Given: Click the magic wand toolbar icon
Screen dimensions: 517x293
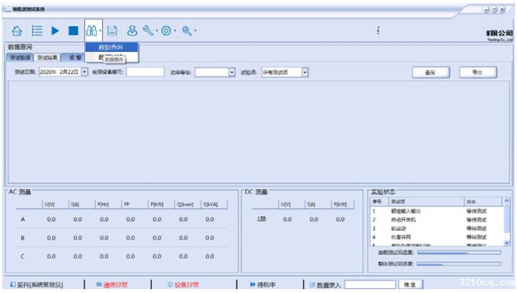Looking at the screenshot, I should (x=187, y=31).
